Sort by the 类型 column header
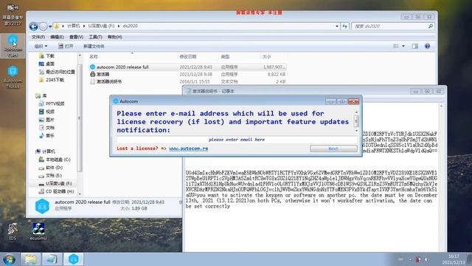 [225, 56]
